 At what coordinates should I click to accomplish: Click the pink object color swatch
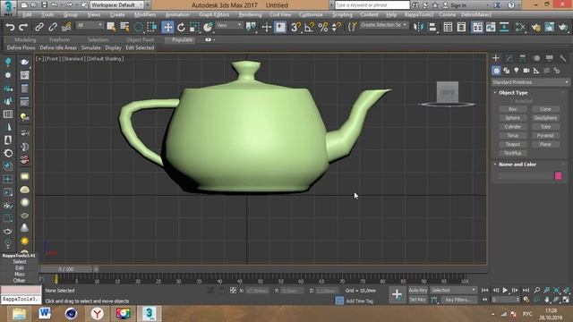tap(558, 175)
